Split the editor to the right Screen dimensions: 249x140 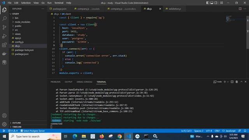240,9
